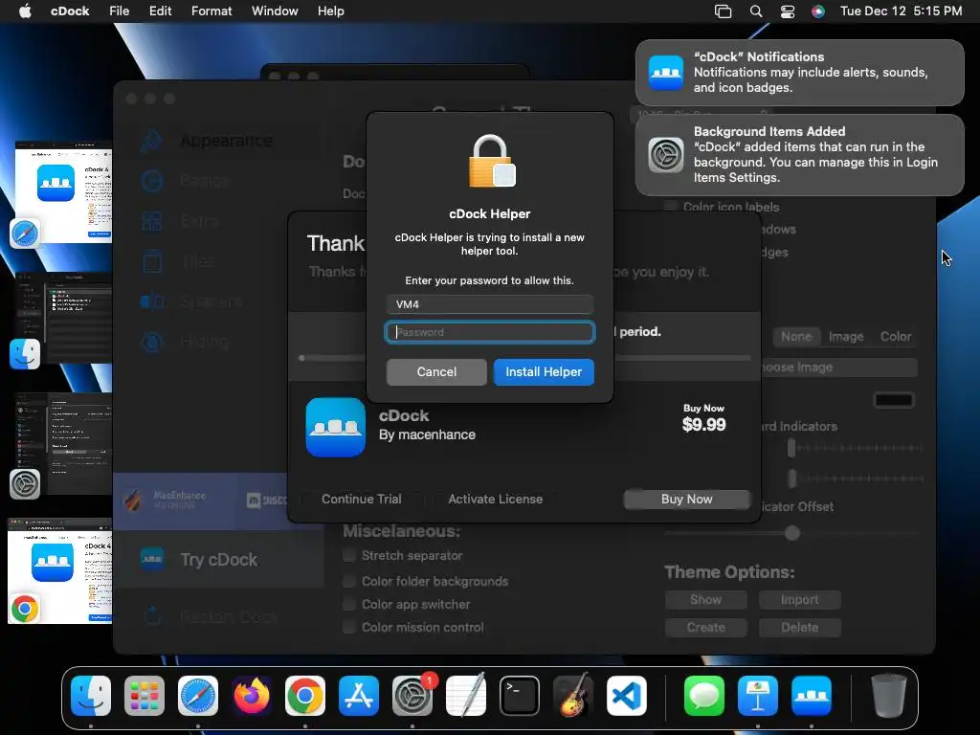The width and height of the screenshot is (980, 735).
Task: Select the None background option
Action: coord(795,336)
